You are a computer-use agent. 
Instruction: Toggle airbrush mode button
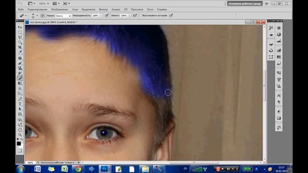tap(135, 15)
